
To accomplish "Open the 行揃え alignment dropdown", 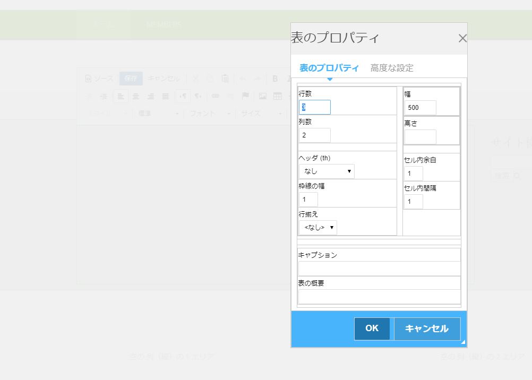I will (318, 227).
